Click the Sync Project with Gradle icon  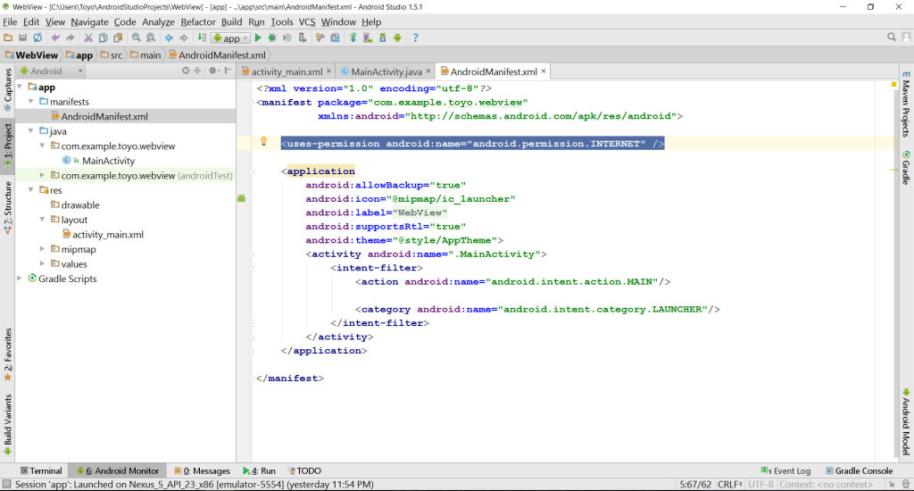353,37
